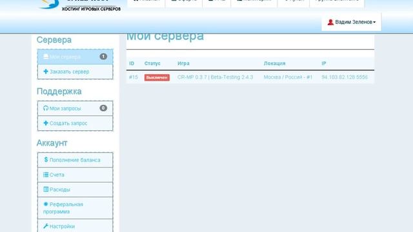Click the Москва / Россия - #1 location cell

tap(288, 77)
